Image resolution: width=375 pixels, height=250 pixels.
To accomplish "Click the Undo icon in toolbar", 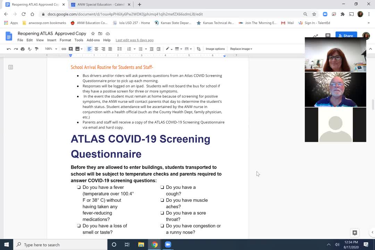I will (x=9, y=49).
